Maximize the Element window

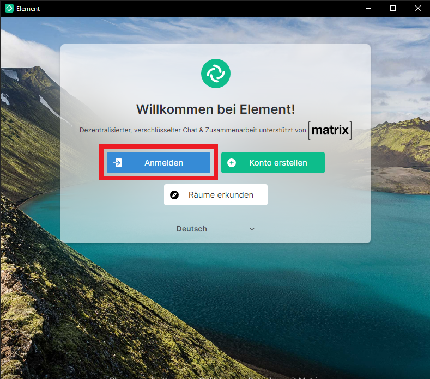pyautogui.click(x=392, y=8)
